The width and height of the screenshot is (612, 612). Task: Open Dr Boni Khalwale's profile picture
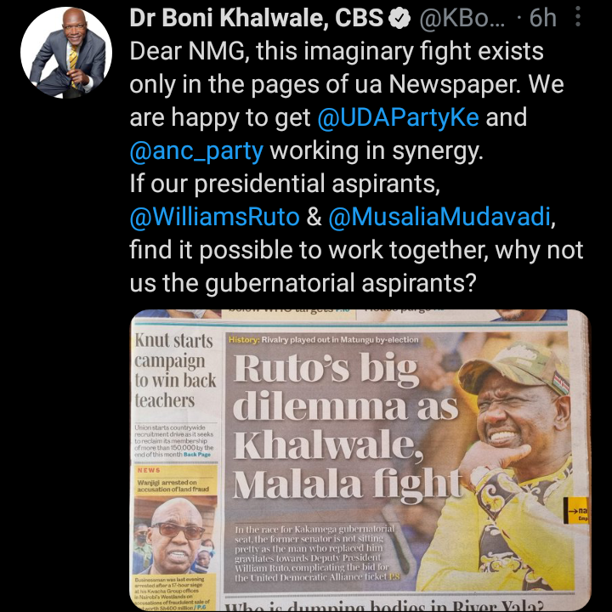tap(66, 53)
